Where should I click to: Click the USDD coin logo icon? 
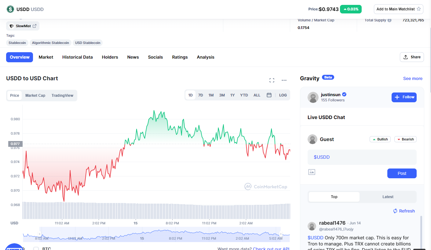[x=11, y=9]
